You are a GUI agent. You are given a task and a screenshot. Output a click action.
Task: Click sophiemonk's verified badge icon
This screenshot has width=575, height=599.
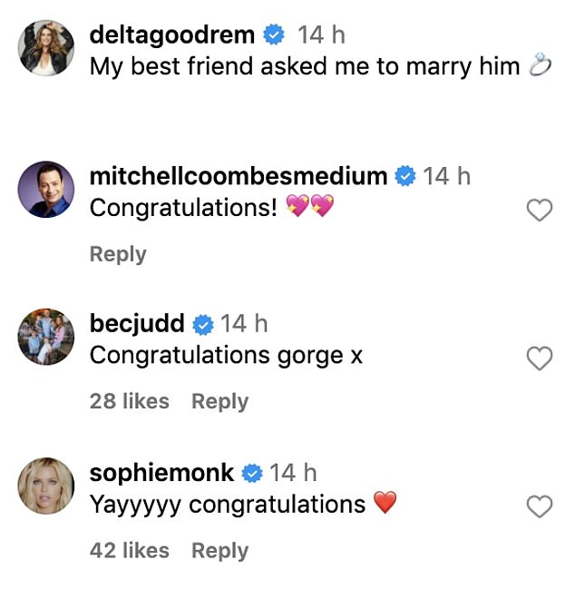(x=252, y=474)
